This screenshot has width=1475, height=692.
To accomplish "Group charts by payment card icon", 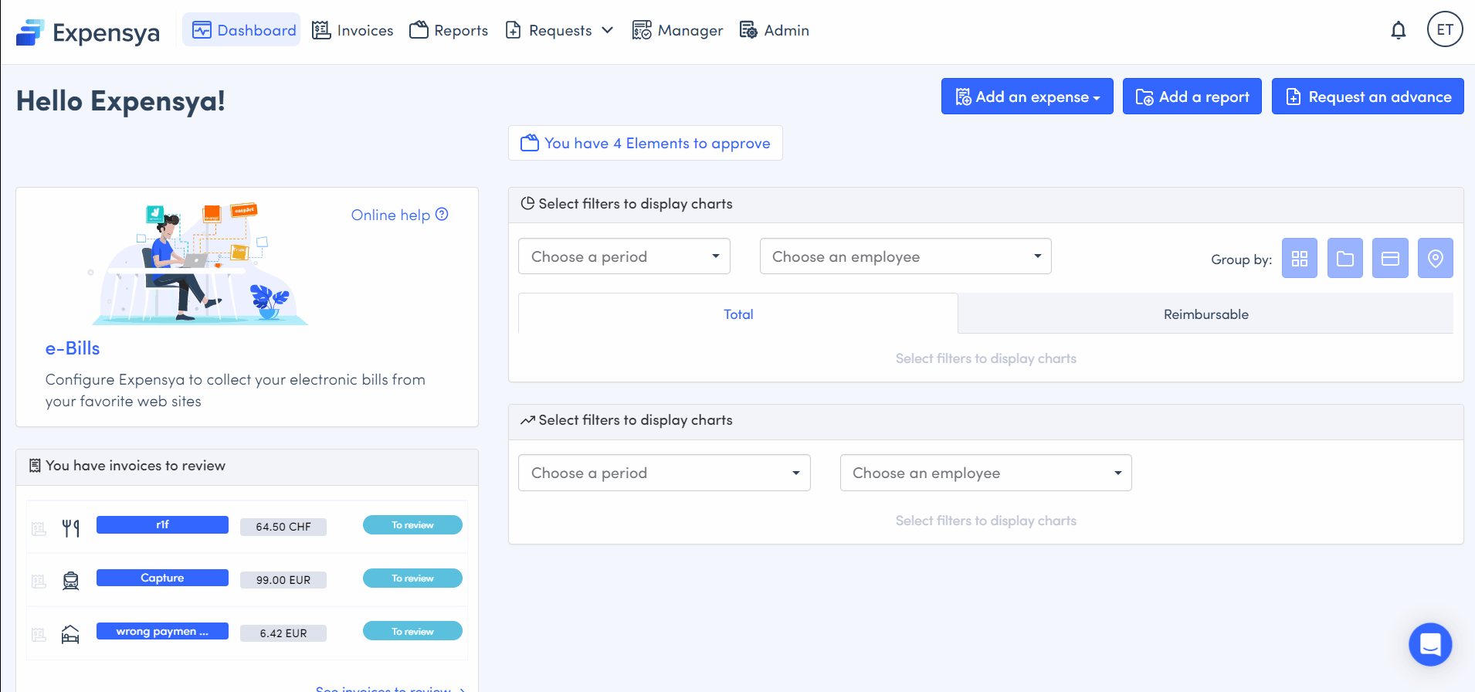I will 1389,259.
